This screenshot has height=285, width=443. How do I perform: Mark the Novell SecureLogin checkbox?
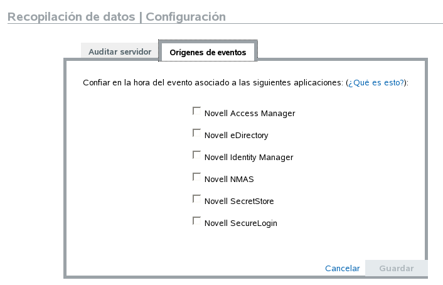pyautogui.click(x=196, y=221)
